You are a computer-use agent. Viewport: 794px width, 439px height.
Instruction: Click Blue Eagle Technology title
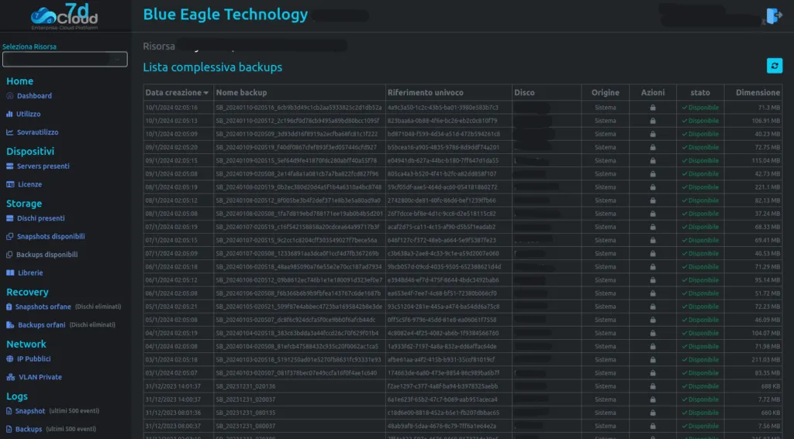(x=226, y=14)
